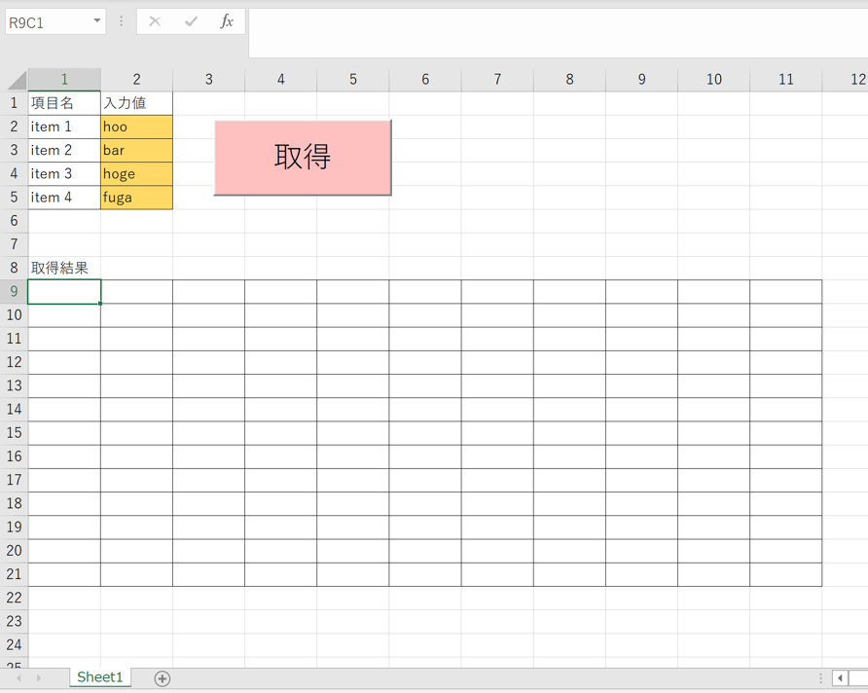
Task: Select row header 24
Action: [14, 645]
